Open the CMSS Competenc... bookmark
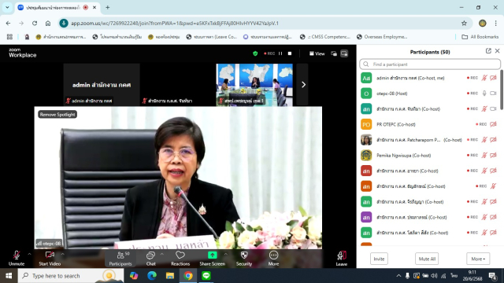 tap(325, 37)
